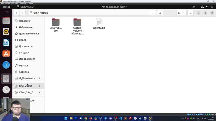216x121 pixels.
Task: Open Google Chrome in the Windows taskbar
Action: 86,118
